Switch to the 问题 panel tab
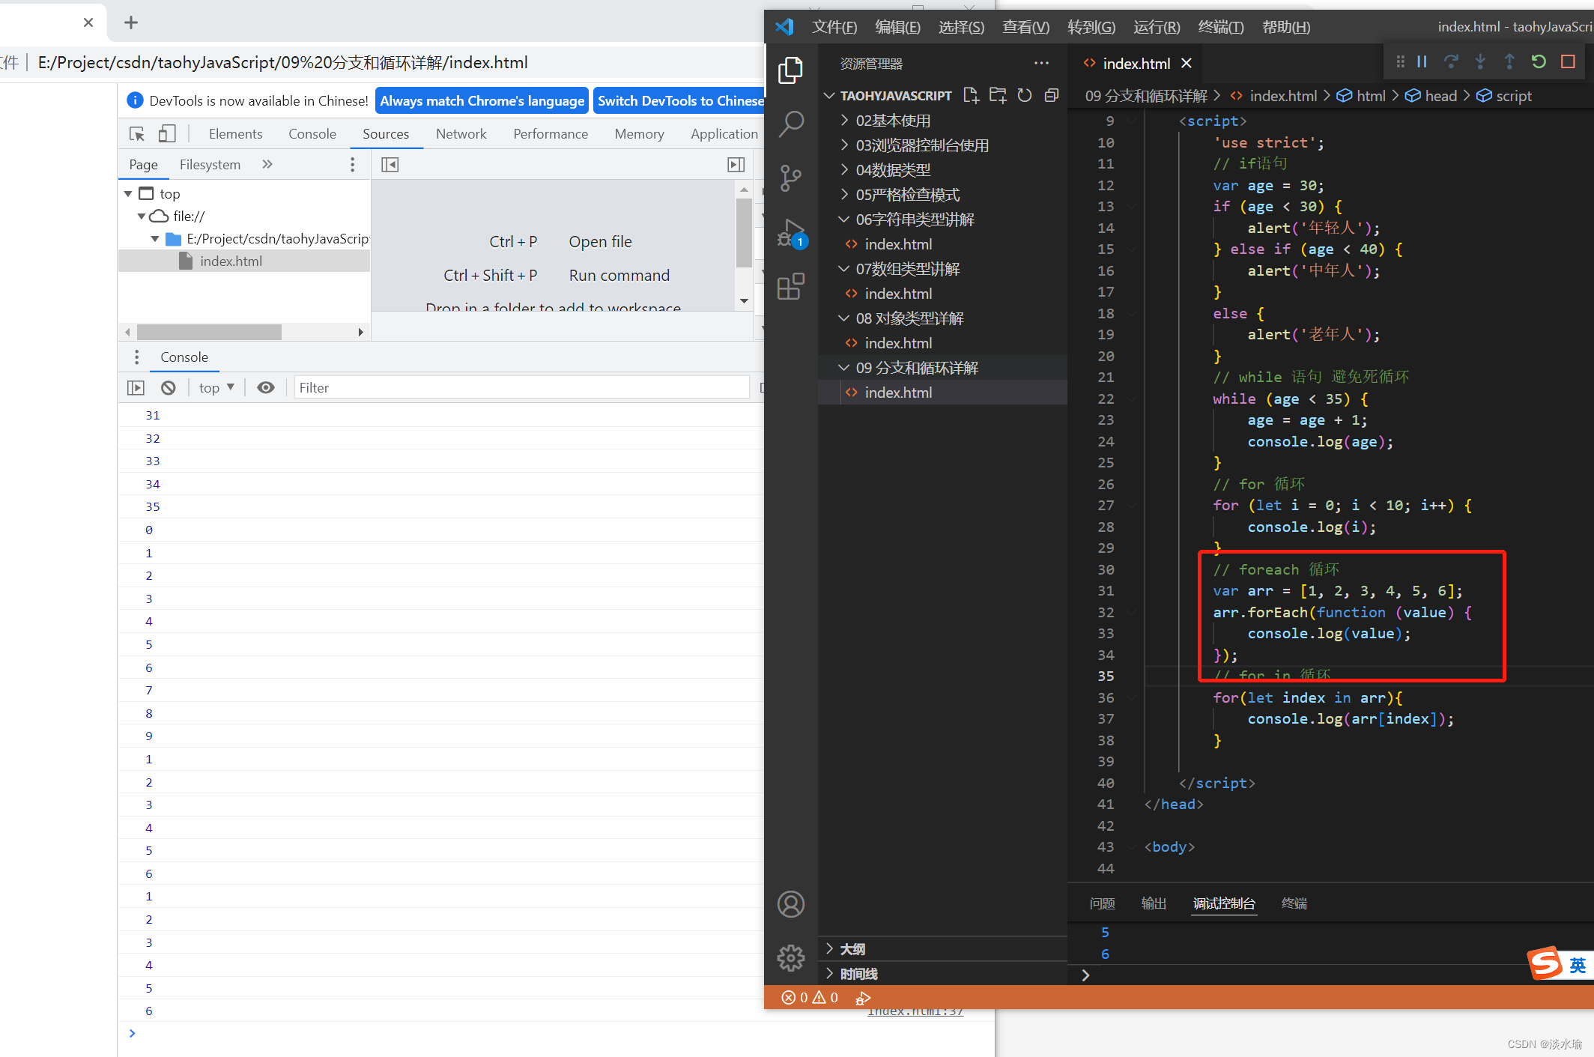 pyautogui.click(x=1103, y=903)
